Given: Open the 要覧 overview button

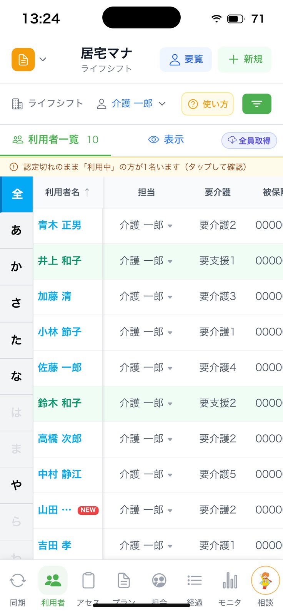Looking at the screenshot, I should tap(186, 59).
